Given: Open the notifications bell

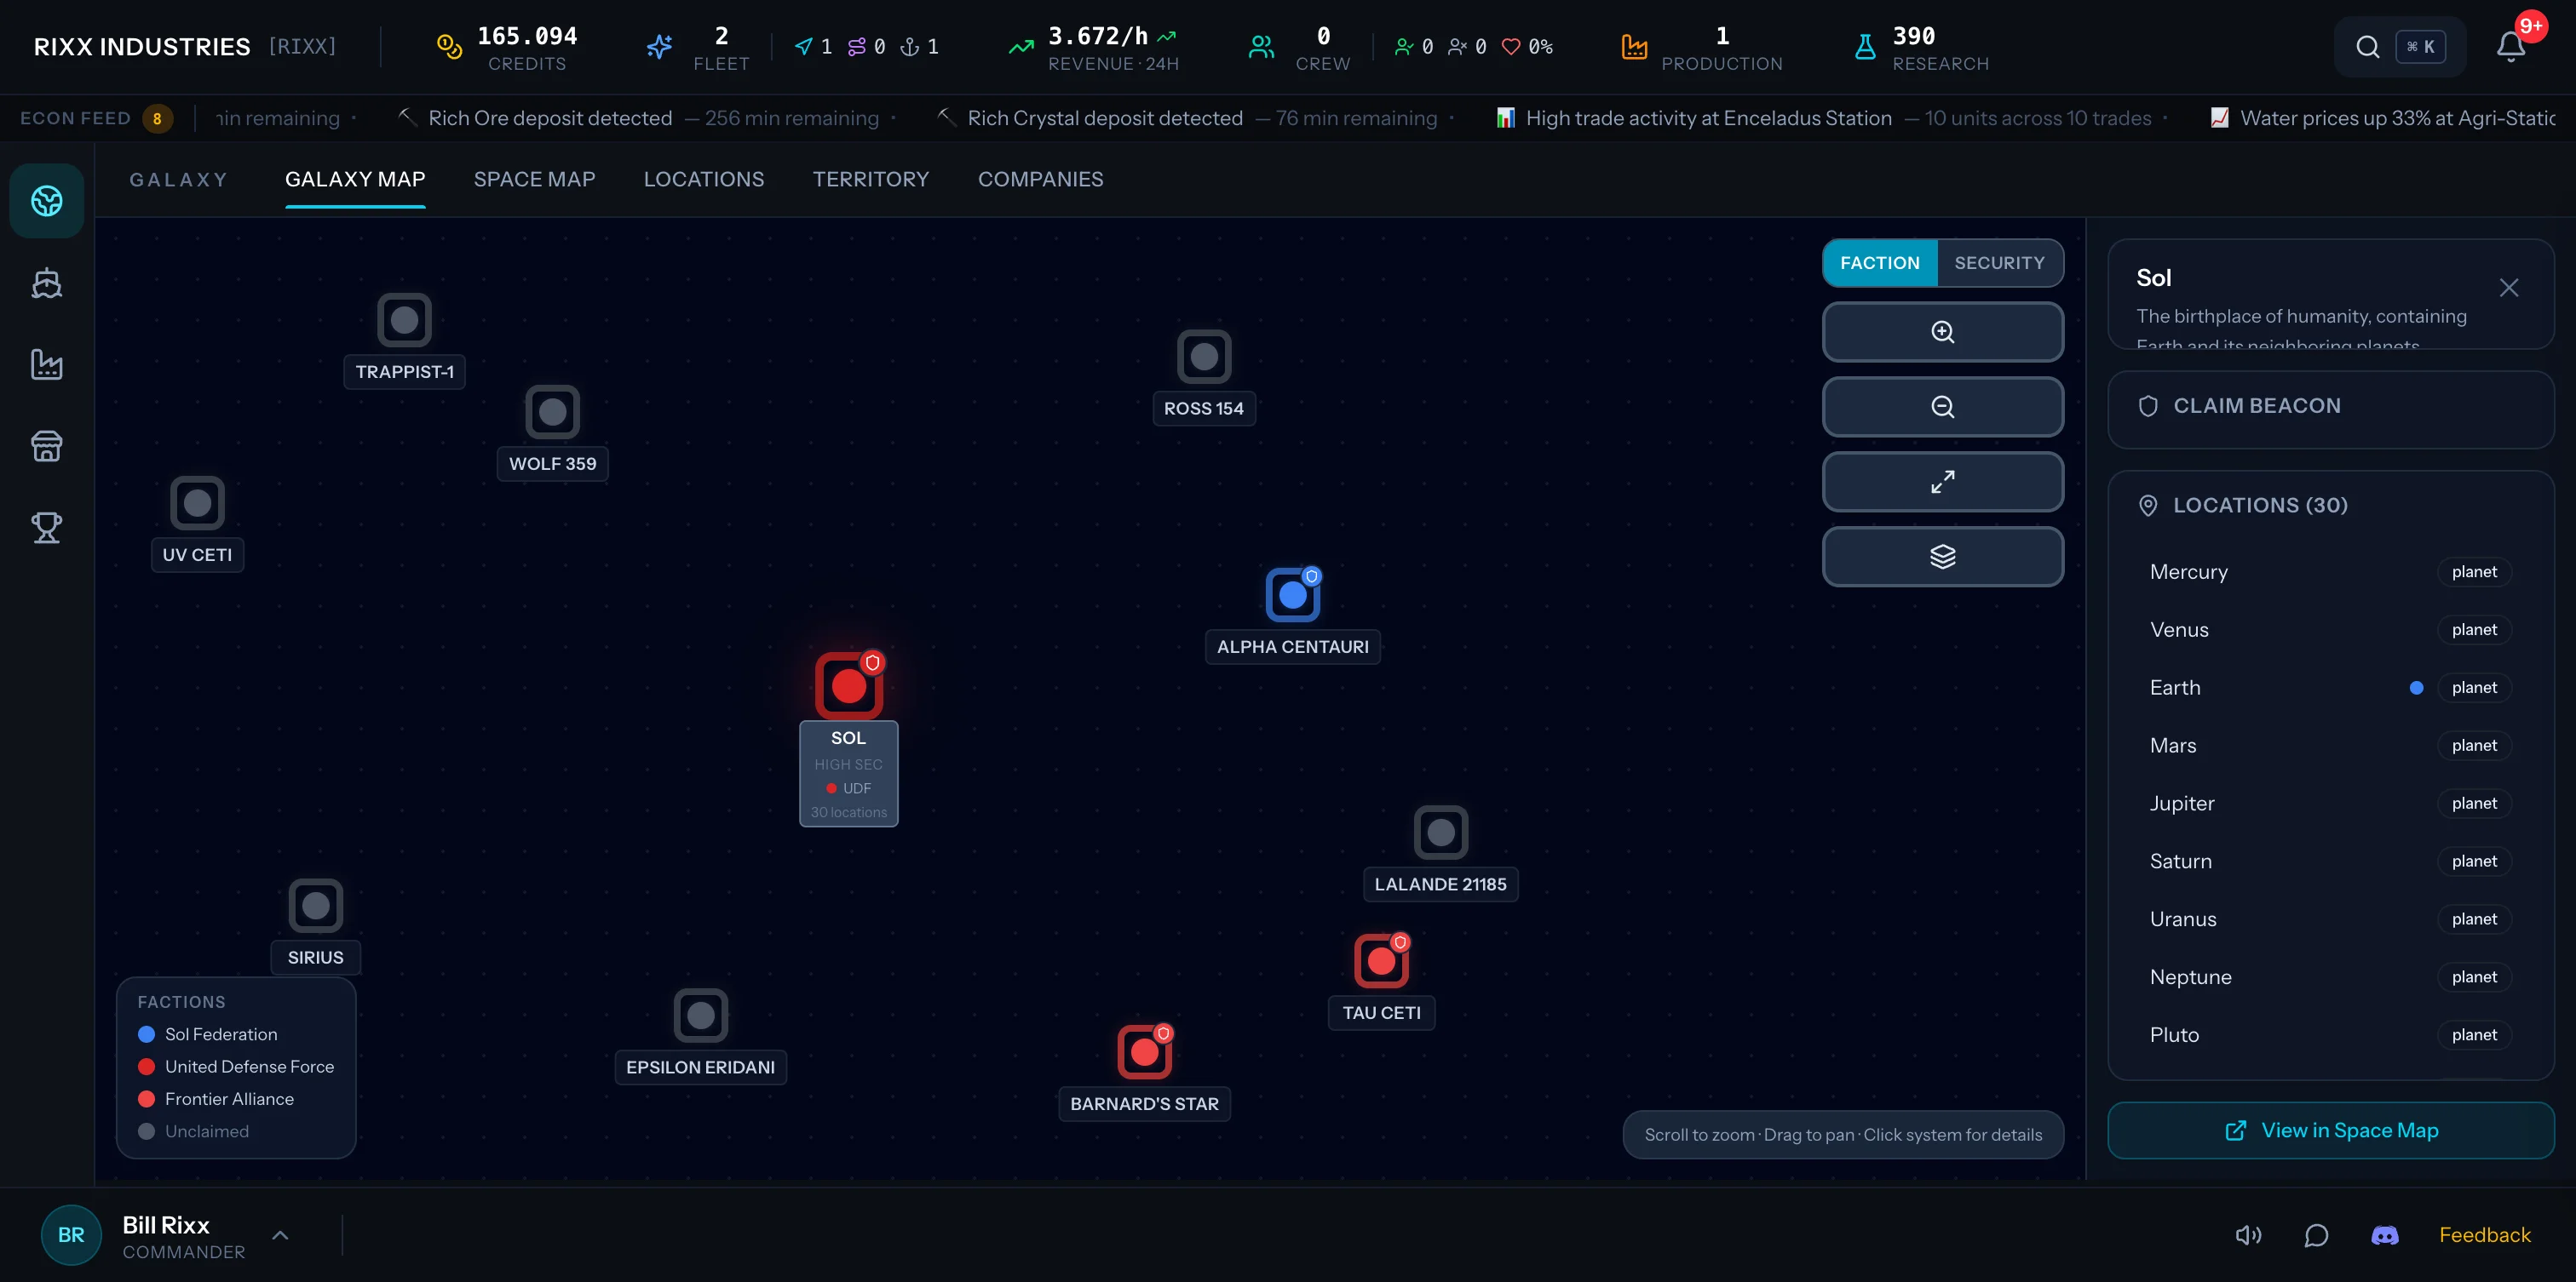Looking at the screenshot, I should [2510, 47].
